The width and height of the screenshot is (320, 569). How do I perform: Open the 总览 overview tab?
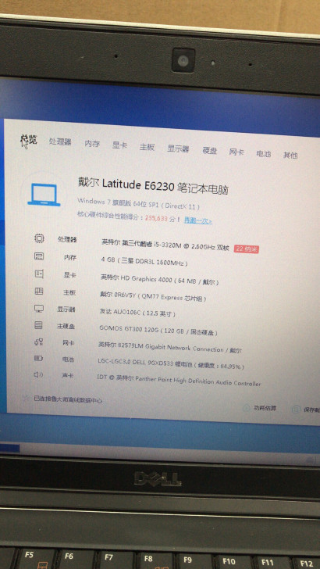click(x=29, y=140)
